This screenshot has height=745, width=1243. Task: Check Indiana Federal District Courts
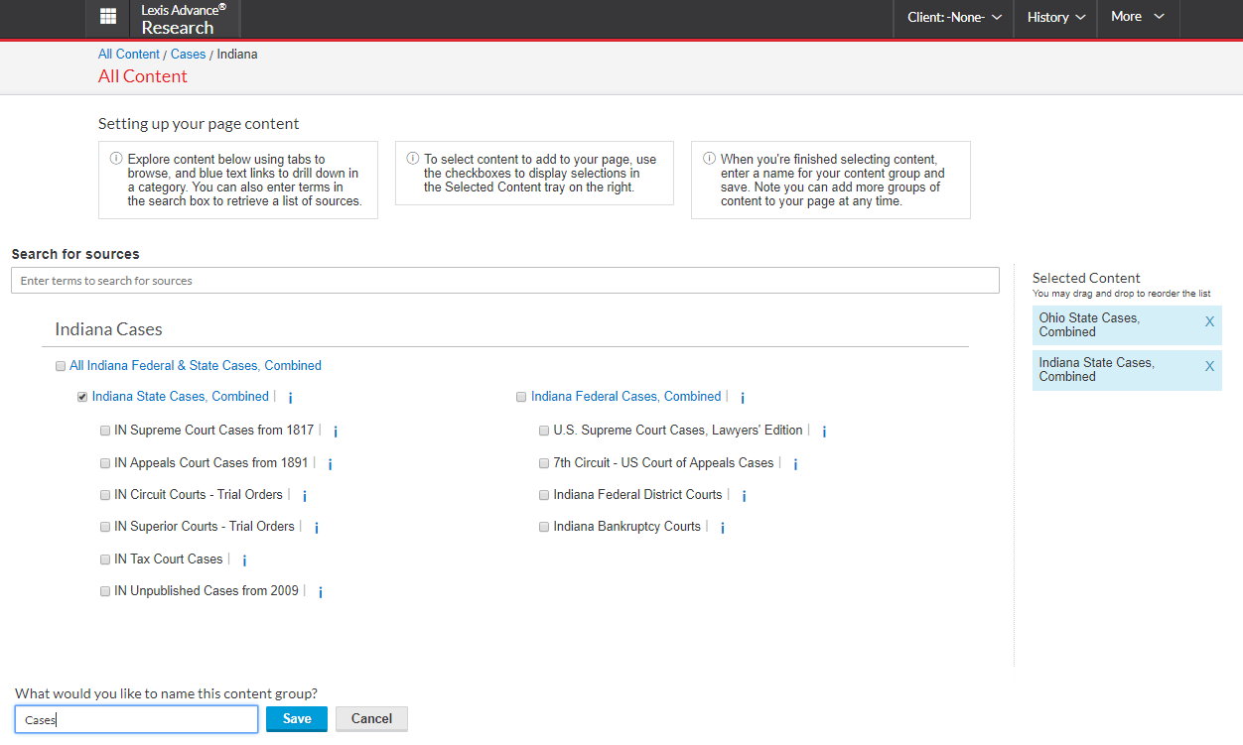pos(544,495)
